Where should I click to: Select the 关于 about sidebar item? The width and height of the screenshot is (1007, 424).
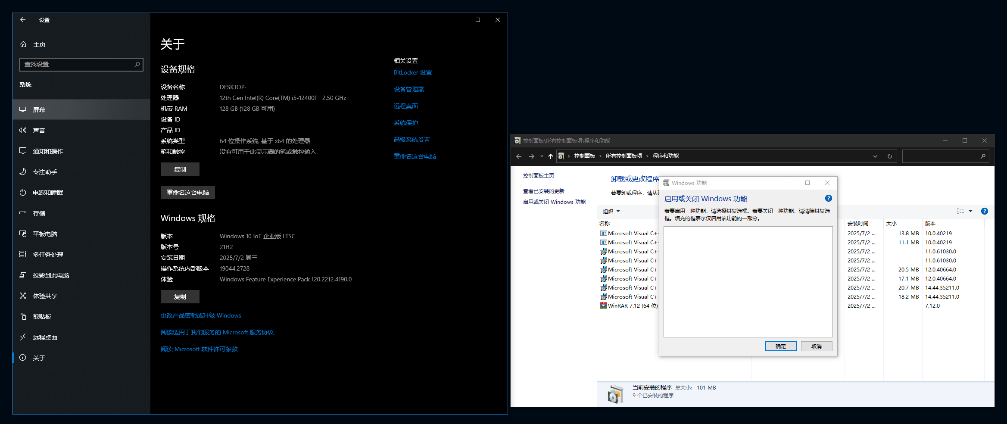(81, 358)
